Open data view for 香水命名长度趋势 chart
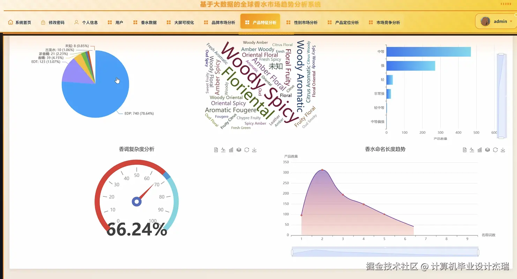Image resolution: width=517 pixels, height=279 pixels. pyautogui.click(x=464, y=149)
